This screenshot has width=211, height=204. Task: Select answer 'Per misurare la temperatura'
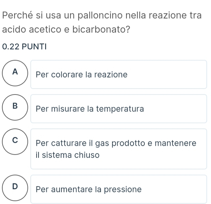119,109
